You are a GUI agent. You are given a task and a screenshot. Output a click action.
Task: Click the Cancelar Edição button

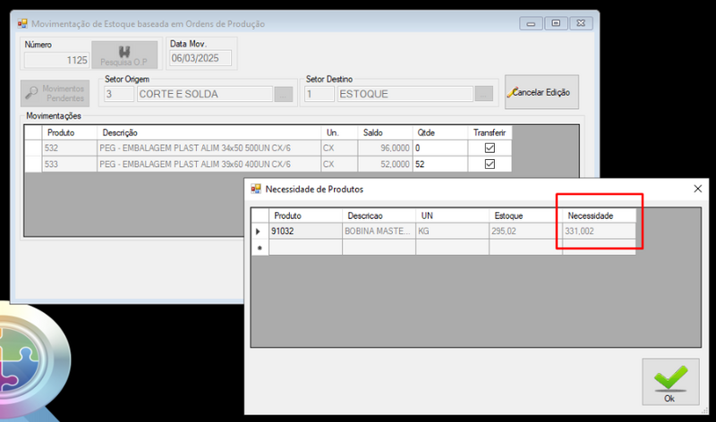(x=541, y=92)
